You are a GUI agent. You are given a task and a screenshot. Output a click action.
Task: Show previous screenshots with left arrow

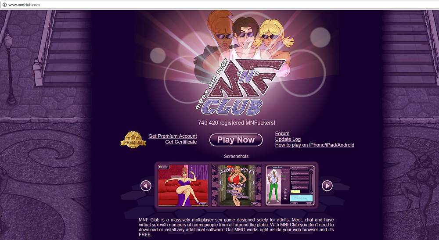click(146, 186)
